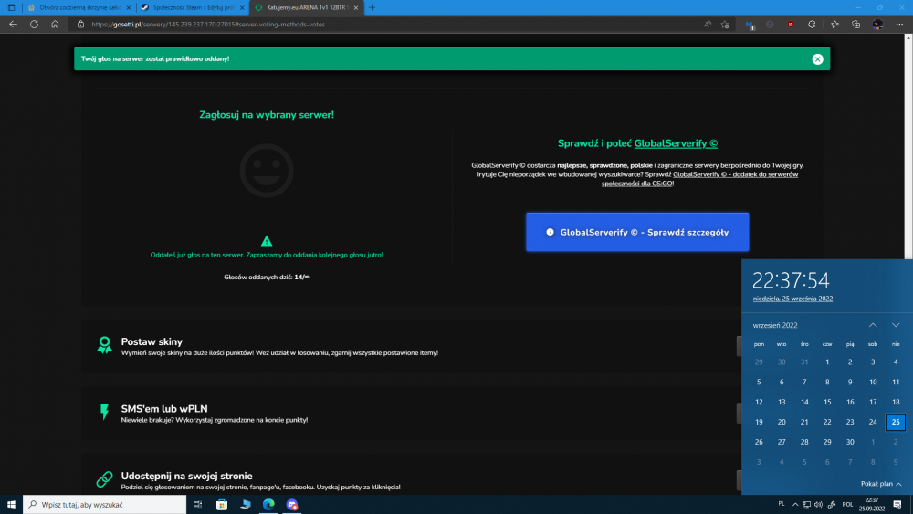
Task: Open the browser profile avatar
Action: [877, 25]
